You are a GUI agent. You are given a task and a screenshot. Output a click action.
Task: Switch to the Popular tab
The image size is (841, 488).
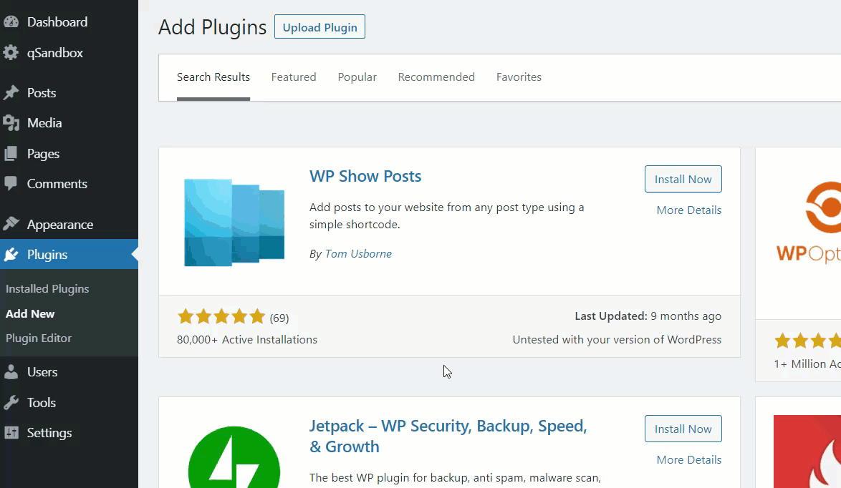point(357,77)
